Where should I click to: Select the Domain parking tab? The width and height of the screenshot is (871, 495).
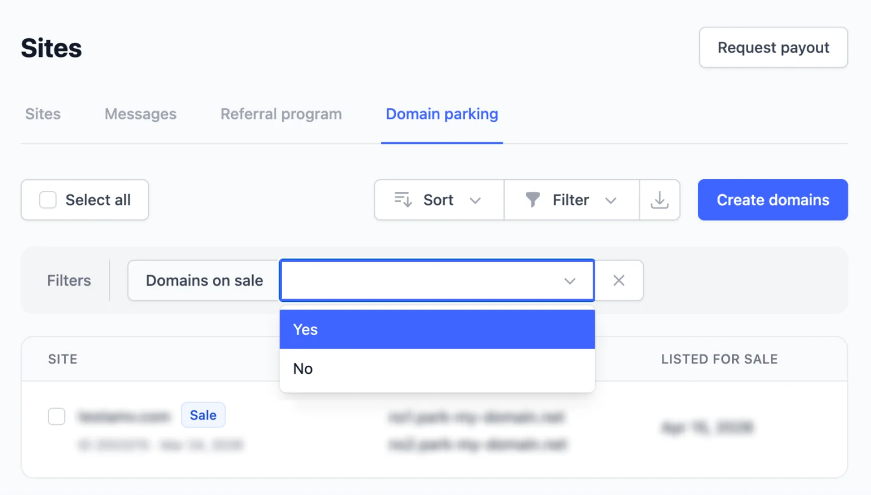(442, 114)
